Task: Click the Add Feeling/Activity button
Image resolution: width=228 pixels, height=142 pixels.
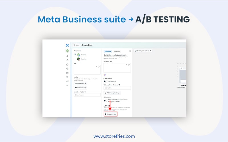Action: (112, 93)
